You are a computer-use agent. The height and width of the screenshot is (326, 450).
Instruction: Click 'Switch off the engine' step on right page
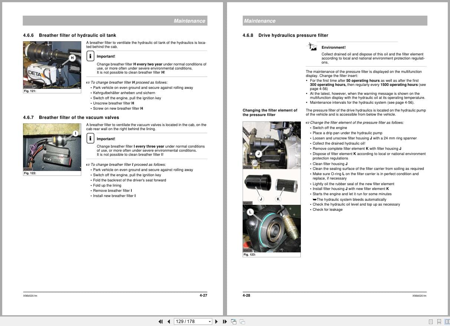pos(330,128)
